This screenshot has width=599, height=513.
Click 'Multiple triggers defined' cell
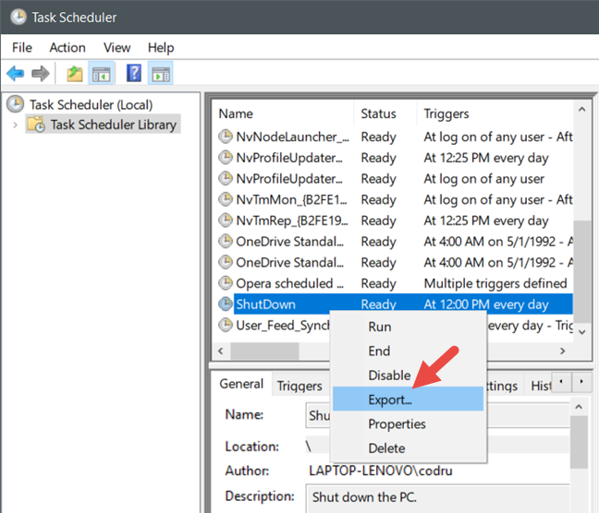tap(495, 283)
